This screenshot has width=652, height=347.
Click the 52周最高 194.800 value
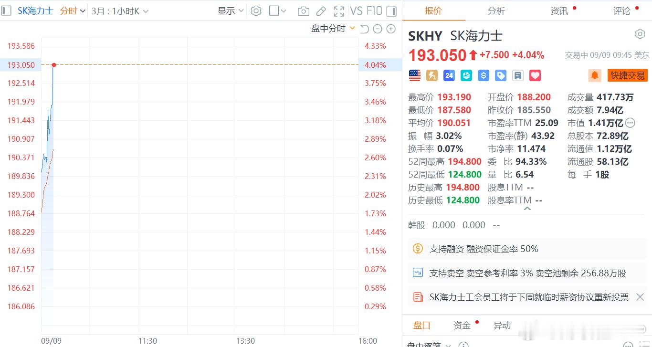click(464, 161)
